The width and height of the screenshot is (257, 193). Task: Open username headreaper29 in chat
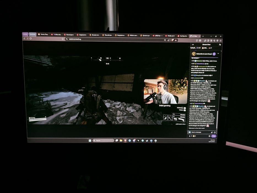[x=203, y=66]
